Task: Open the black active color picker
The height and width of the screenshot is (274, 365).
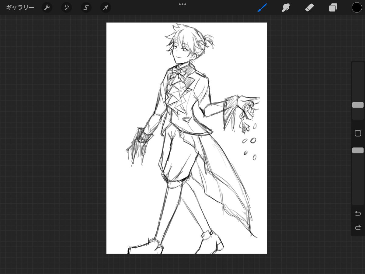Action: [x=357, y=8]
